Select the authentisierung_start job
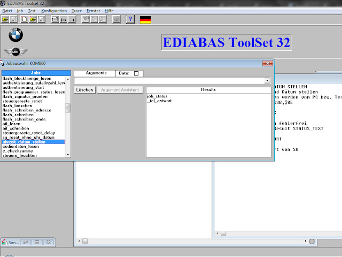The height and width of the screenshot is (257, 342). coord(33,87)
